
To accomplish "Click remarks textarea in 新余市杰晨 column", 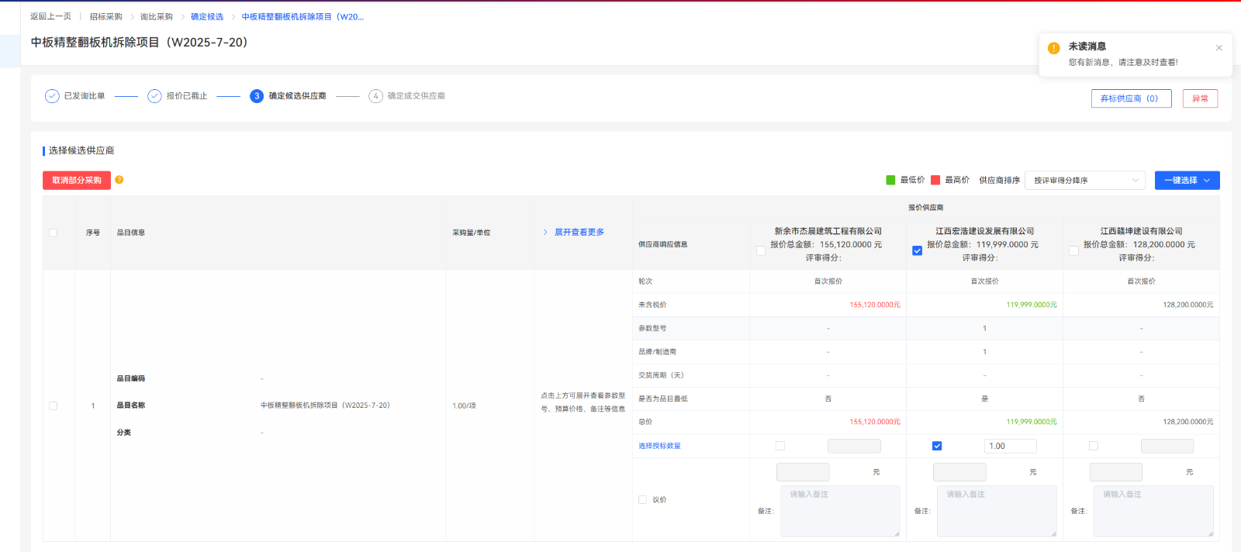I will pyautogui.click(x=841, y=511).
